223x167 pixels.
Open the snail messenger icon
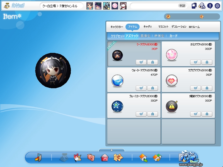click(x=202, y=6)
